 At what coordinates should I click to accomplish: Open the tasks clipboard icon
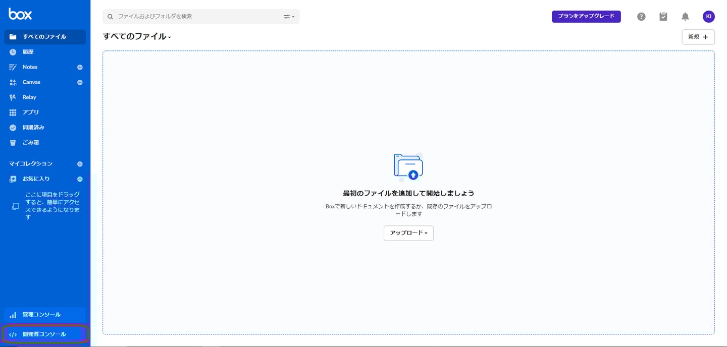(663, 16)
